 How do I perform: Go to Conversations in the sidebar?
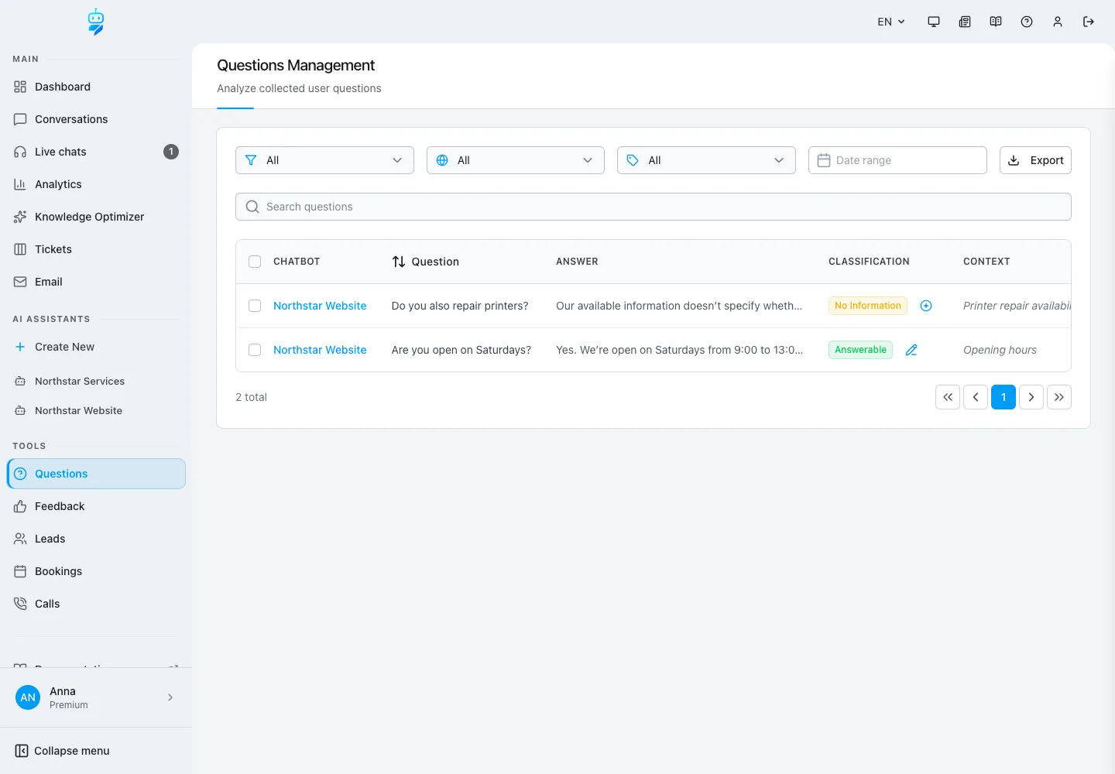coord(96,119)
